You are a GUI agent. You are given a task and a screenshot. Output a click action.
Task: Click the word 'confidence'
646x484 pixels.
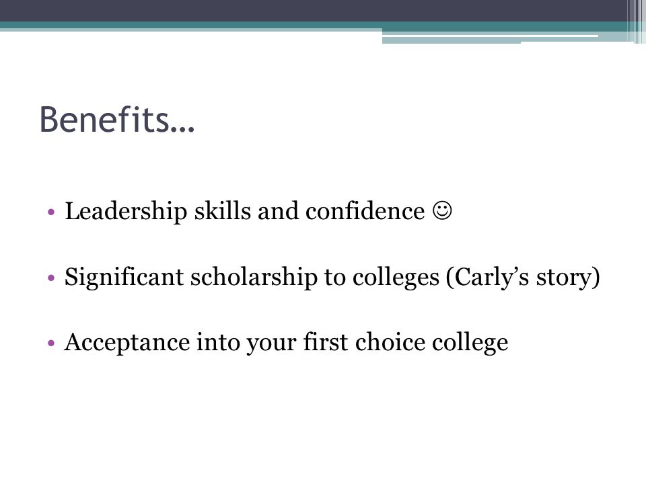pyautogui.click(x=365, y=211)
